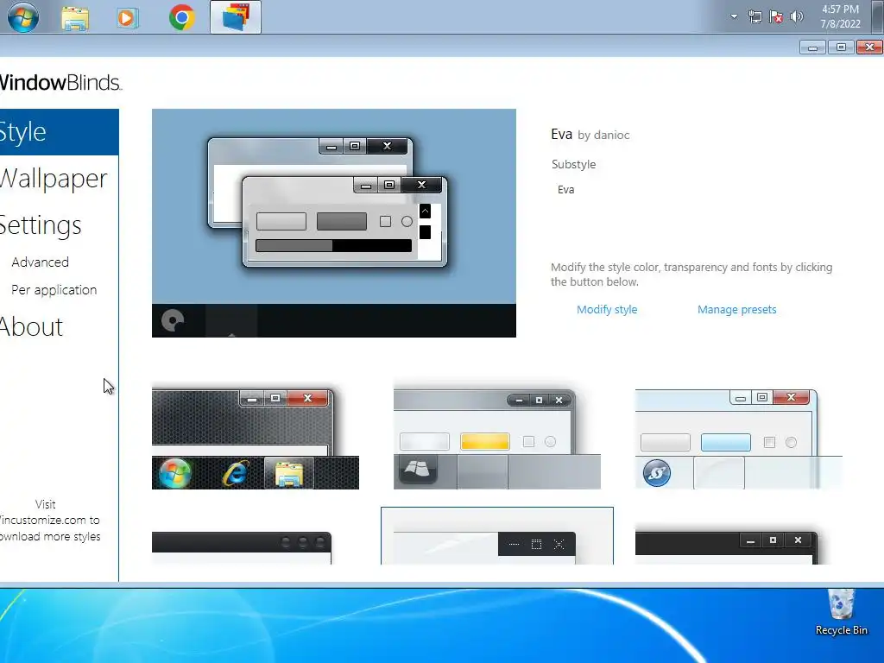Open Action Center flag tray icon

tap(776, 16)
